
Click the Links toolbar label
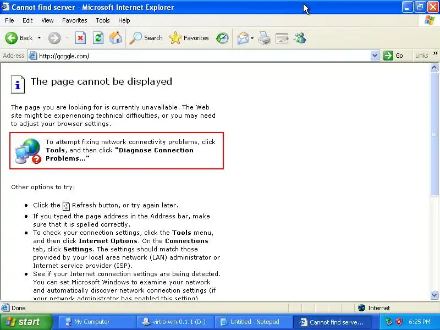(x=421, y=56)
